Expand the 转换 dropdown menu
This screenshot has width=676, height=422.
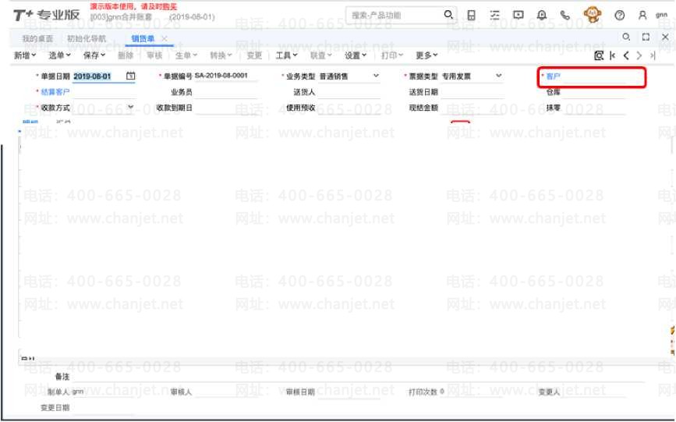[x=221, y=55]
